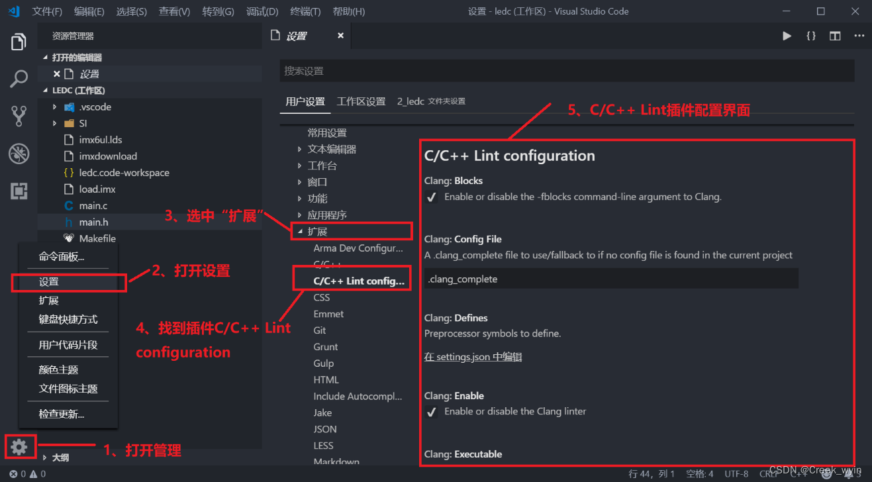Switch to the 工作区设置 tab
Viewport: 872px width, 482px height.
click(x=362, y=101)
